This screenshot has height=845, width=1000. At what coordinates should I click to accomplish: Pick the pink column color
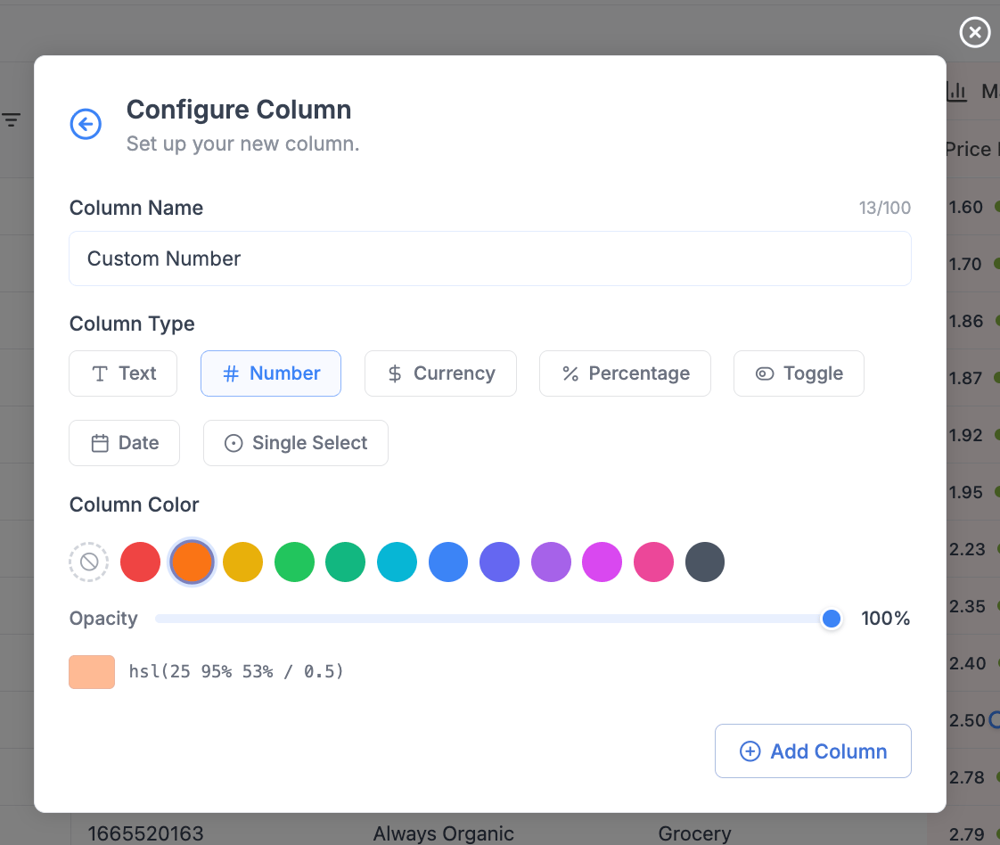pyautogui.click(x=653, y=562)
